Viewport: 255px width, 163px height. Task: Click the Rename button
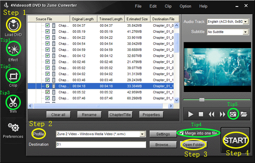point(89,115)
